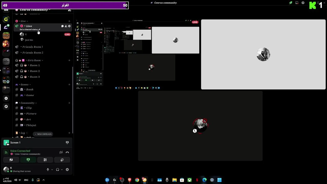327x184 pixels.
Task: Expand the Log category
Action: point(21,133)
